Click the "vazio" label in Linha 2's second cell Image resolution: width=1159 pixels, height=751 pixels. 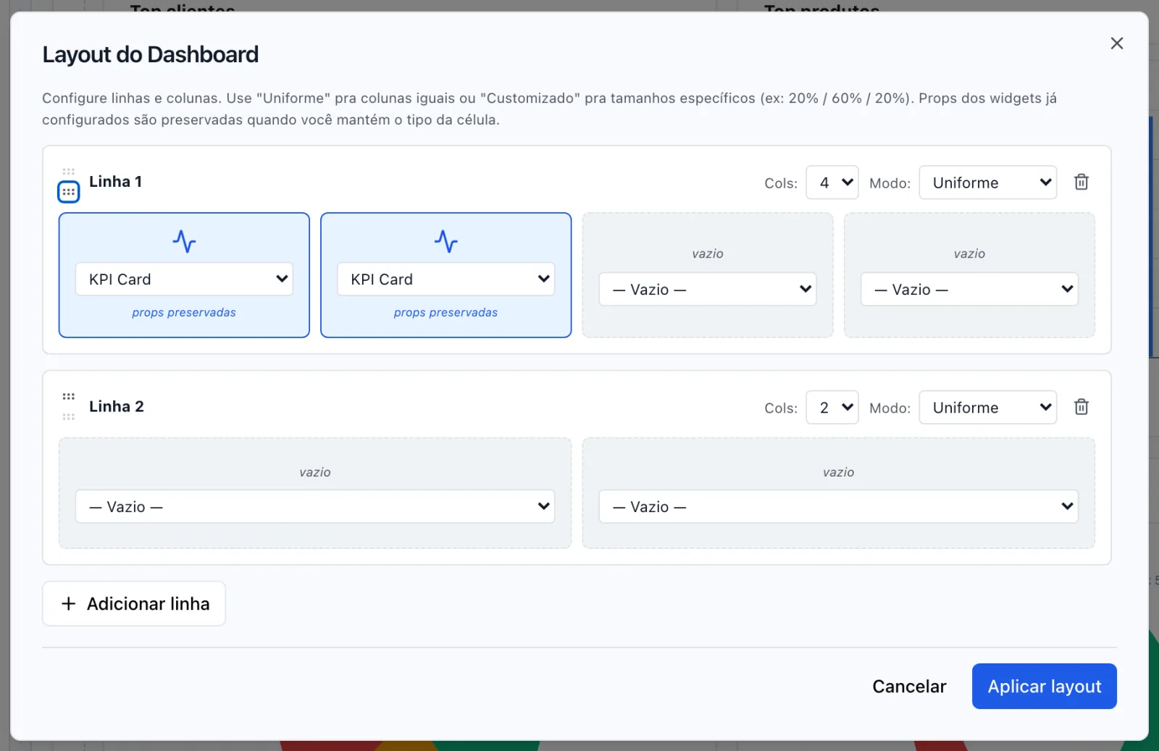click(x=839, y=472)
